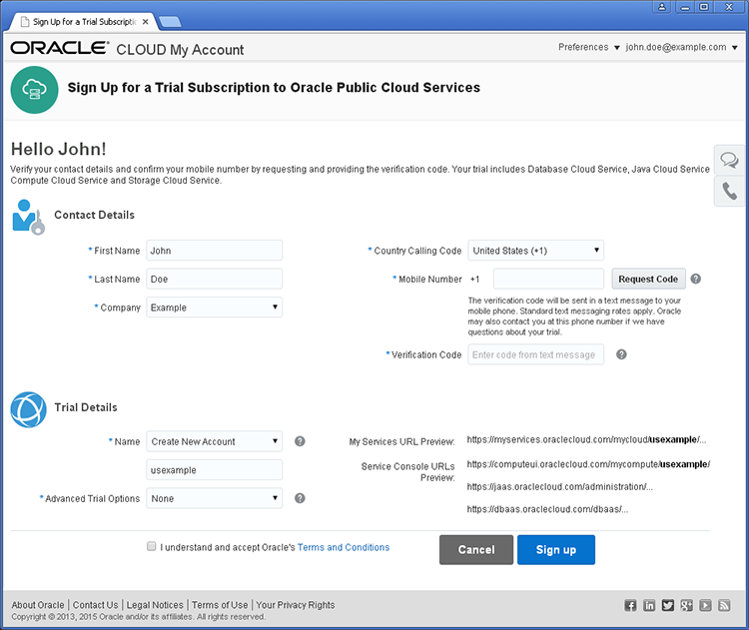The height and width of the screenshot is (630, 749).
Task: Click the Mobile Number input field
Action: 548,279
